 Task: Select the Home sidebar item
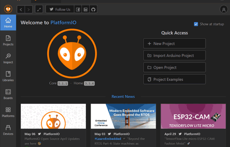point(8,22)
